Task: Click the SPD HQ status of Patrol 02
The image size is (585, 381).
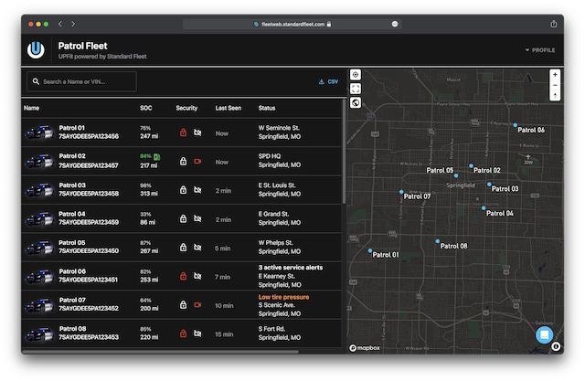Action: pos(270,156)
